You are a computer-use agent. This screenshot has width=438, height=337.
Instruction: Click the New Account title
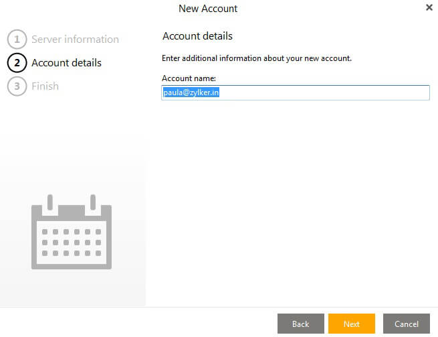(x=208, y=9)
